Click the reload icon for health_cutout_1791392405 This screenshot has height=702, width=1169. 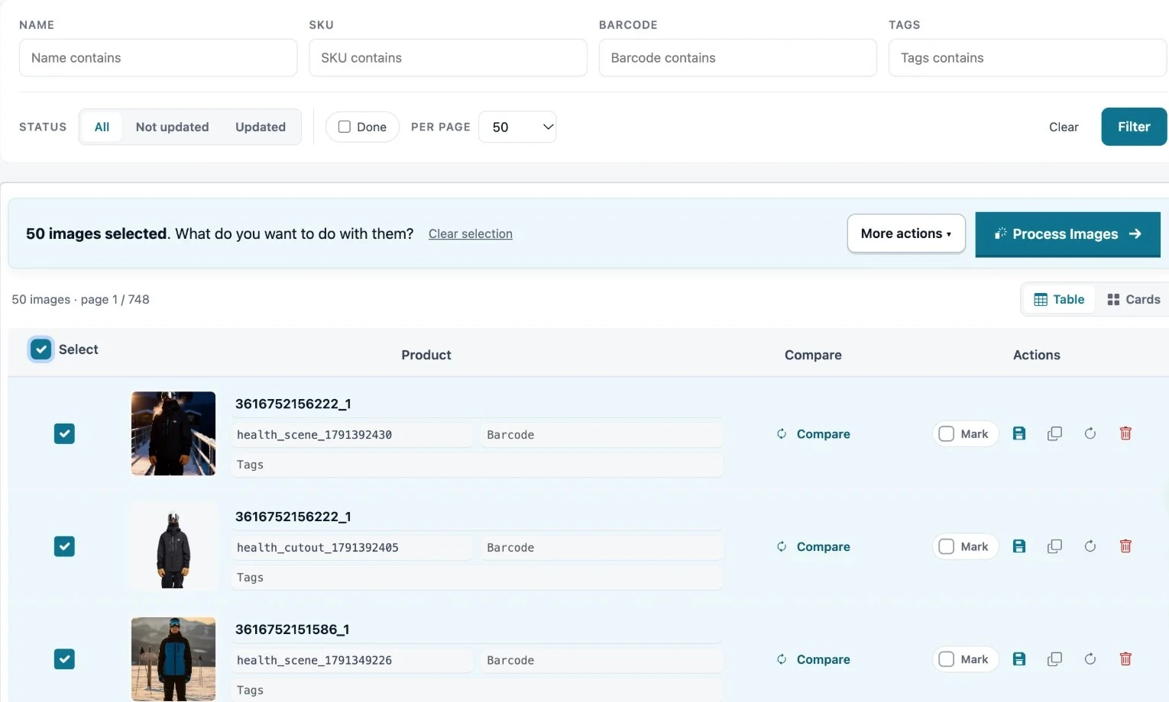pos(1090,546)
